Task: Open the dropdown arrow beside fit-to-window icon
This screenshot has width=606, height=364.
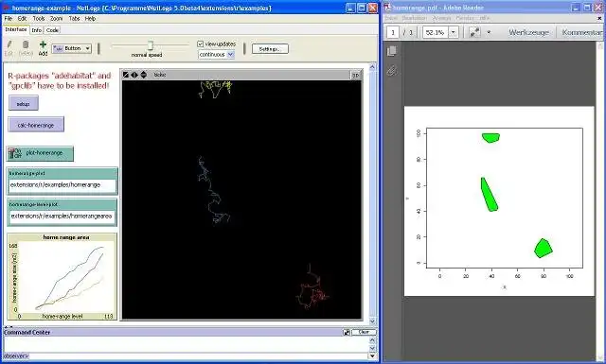Action: [x=489, y=32]
